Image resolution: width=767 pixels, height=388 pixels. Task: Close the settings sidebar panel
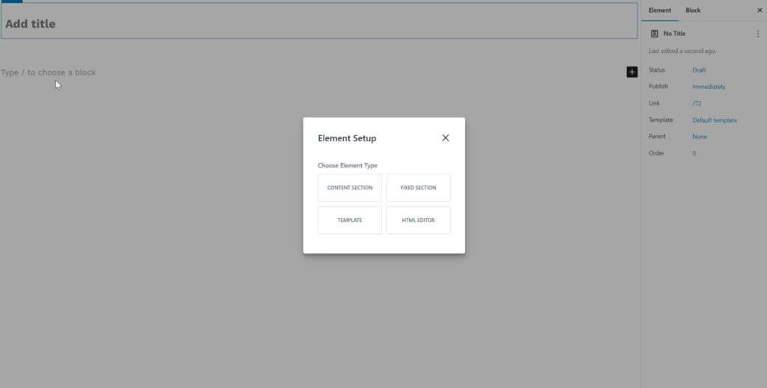pos(760,10)
